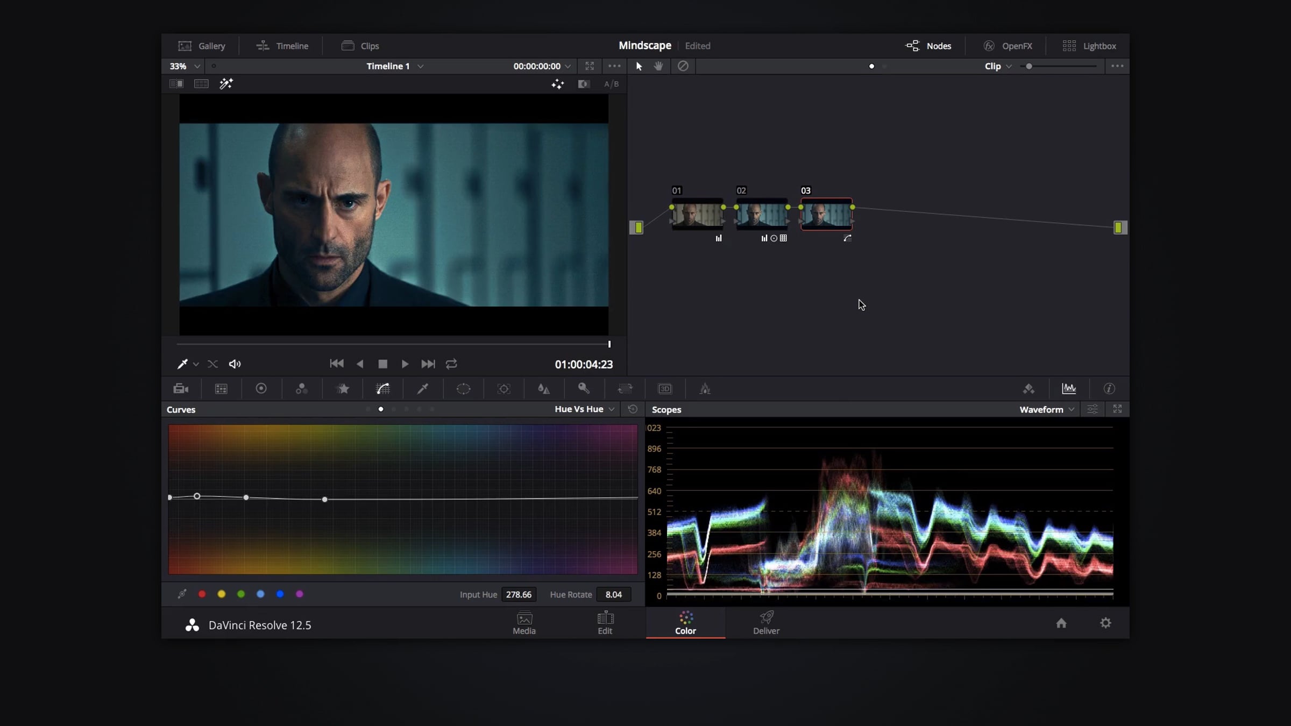
Task: Open the Blur palette
Action: pos(544,389)
